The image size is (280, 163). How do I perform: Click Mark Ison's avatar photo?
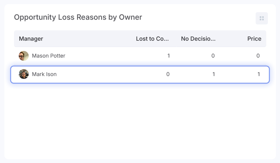tap(24, 74)
